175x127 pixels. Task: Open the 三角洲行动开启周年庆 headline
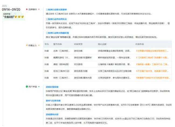tap(56, 19)
